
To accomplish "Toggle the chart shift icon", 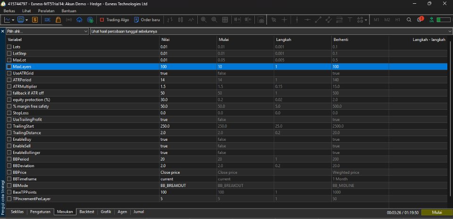I will coord(248,20).
